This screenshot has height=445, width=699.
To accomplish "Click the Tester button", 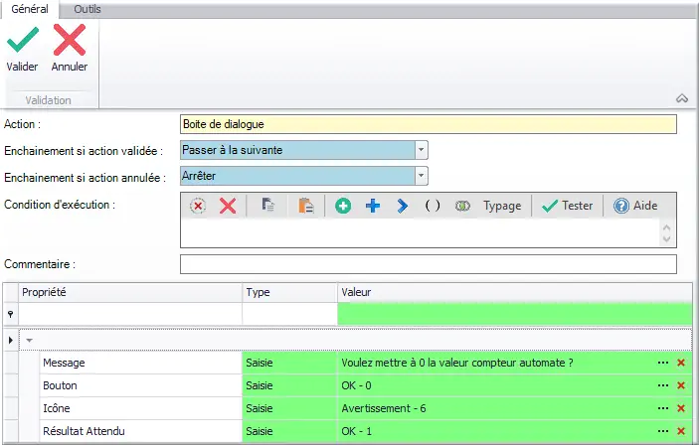I will coord(567,206).
